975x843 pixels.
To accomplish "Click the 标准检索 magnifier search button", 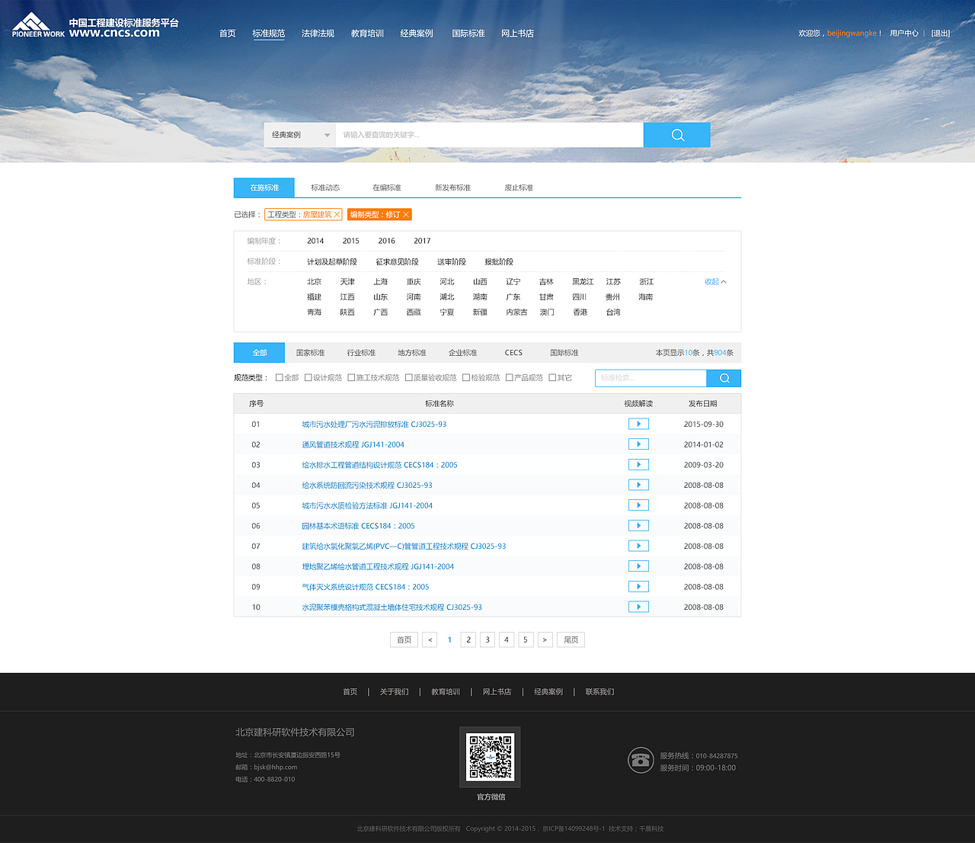I will point(724,378).
